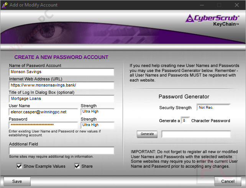Click the User Name Strength indicator box
Image resolution: width=246 pixels, height=188 pixels.
point(97,112)
